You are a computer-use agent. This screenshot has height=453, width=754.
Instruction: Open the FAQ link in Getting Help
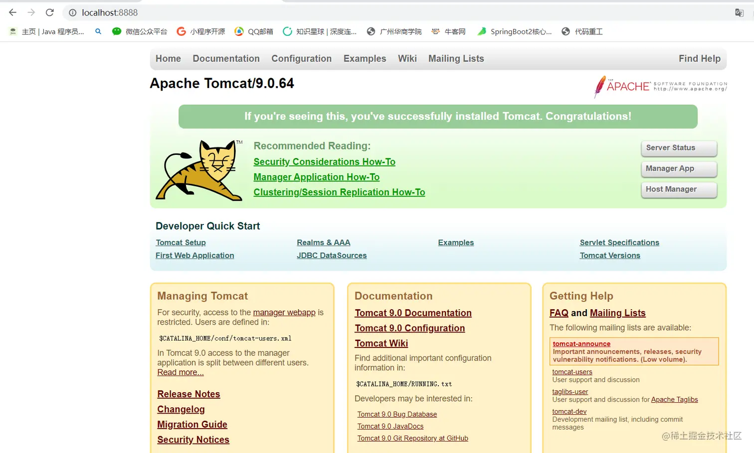point(559,313)
